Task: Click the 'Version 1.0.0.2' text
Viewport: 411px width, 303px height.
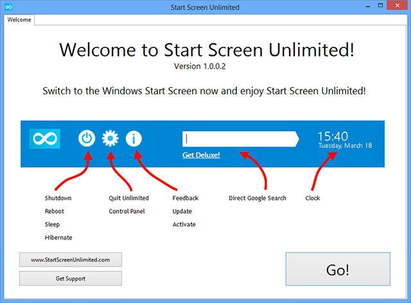Action: click(x=200, y=66)
